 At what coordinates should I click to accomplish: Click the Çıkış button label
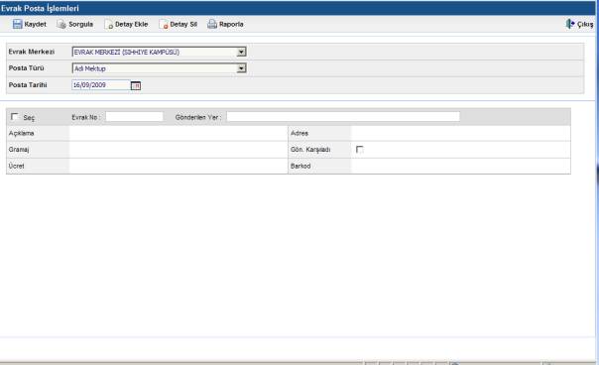pos(585,25)
